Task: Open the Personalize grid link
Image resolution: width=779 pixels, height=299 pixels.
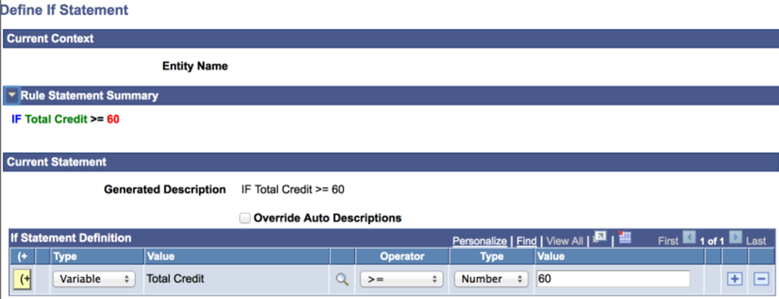Action: (x=479, y=241)
